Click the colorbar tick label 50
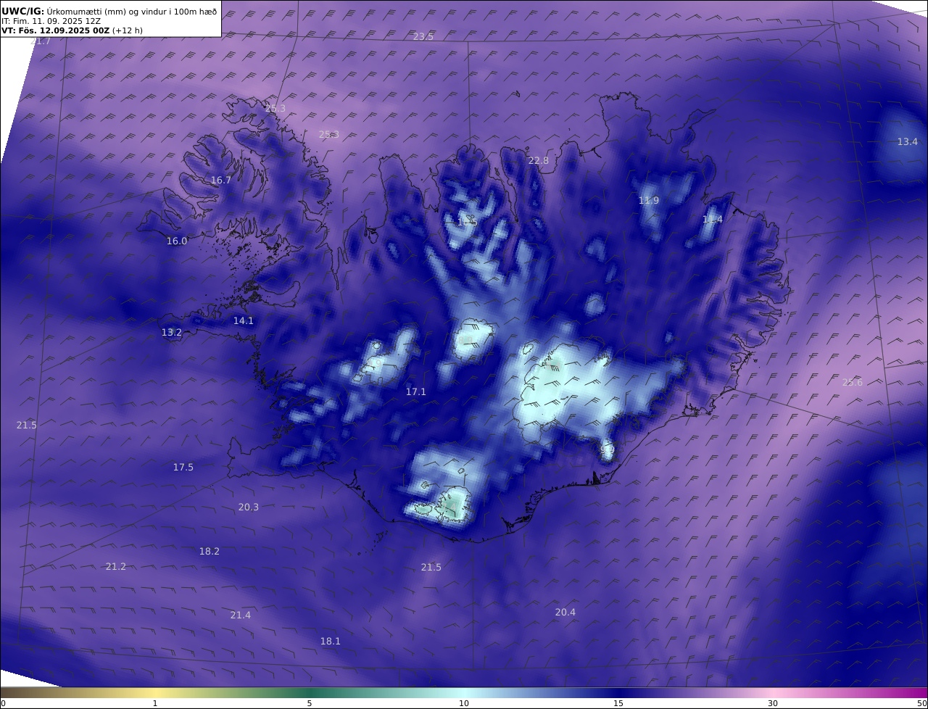Screen dimensions: 928x709 [x=921, y=703]
